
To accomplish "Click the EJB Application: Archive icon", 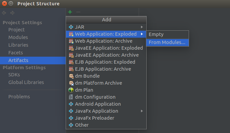I will point(71,69).
